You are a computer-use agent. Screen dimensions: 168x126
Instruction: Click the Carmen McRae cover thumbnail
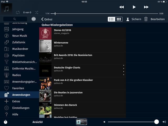click(x=45, y=96)
